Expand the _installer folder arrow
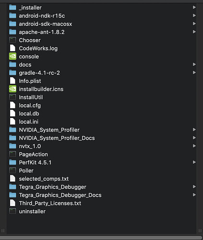203x240 pixels. coord(194,7)
